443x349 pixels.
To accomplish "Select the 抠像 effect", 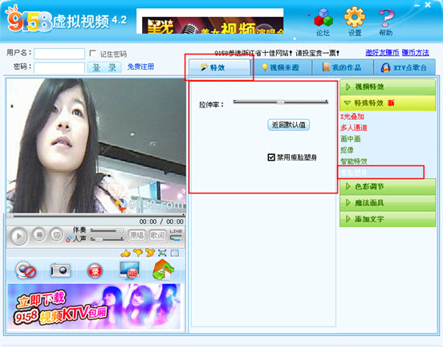I will click(347, 150).
